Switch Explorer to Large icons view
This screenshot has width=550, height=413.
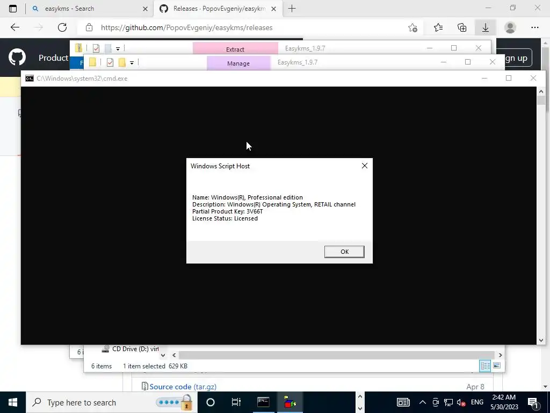tap(497, 366)
